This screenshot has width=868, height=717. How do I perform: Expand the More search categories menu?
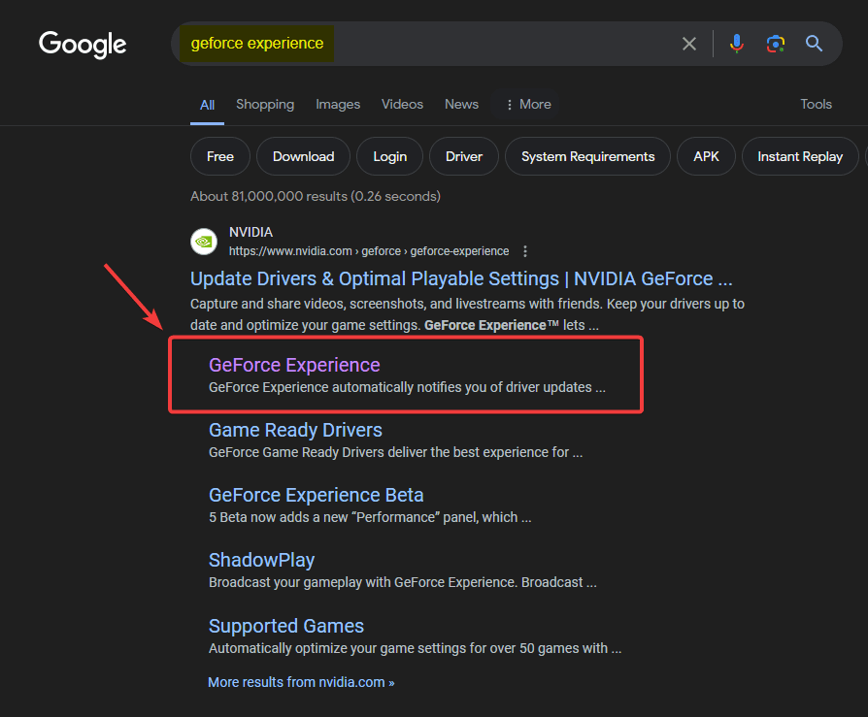(x=527, y=104)
